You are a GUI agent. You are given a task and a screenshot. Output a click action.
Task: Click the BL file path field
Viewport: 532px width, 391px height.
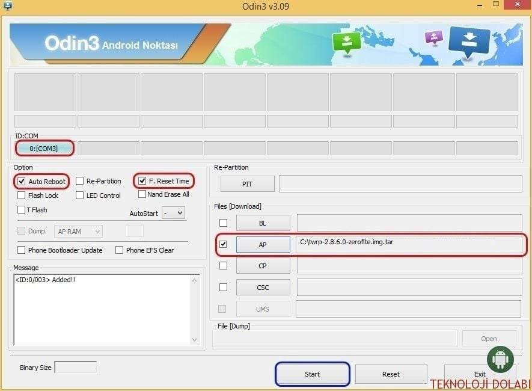point(409,223)
